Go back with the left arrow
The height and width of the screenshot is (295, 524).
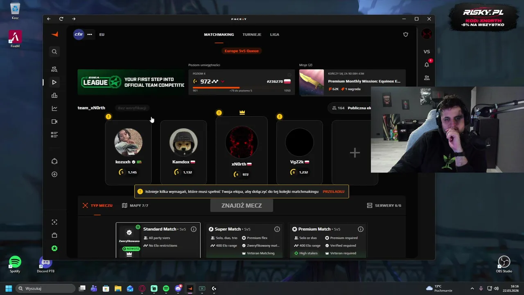point(49,19)
